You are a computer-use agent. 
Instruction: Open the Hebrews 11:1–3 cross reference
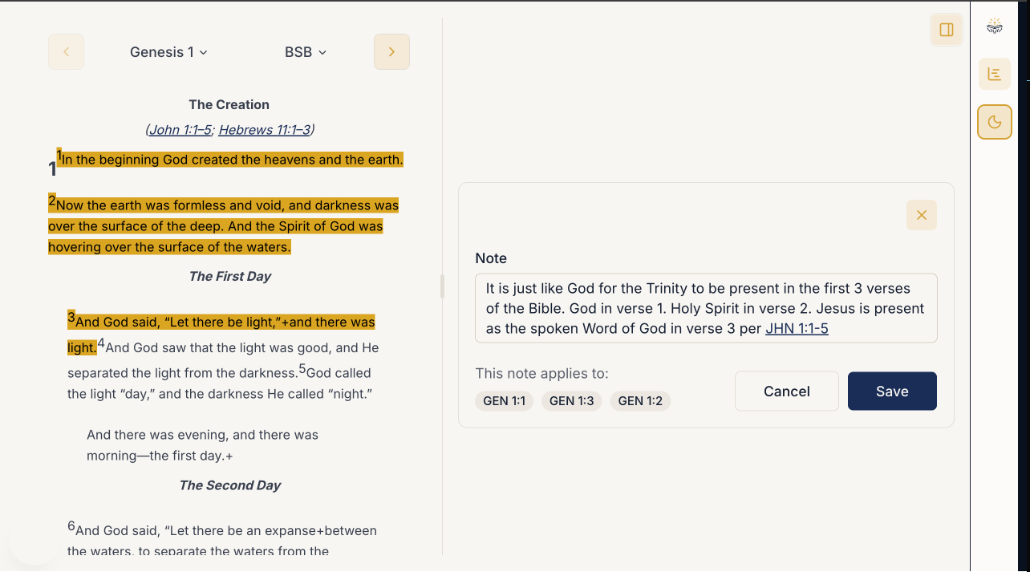click(x=264, y=129)
